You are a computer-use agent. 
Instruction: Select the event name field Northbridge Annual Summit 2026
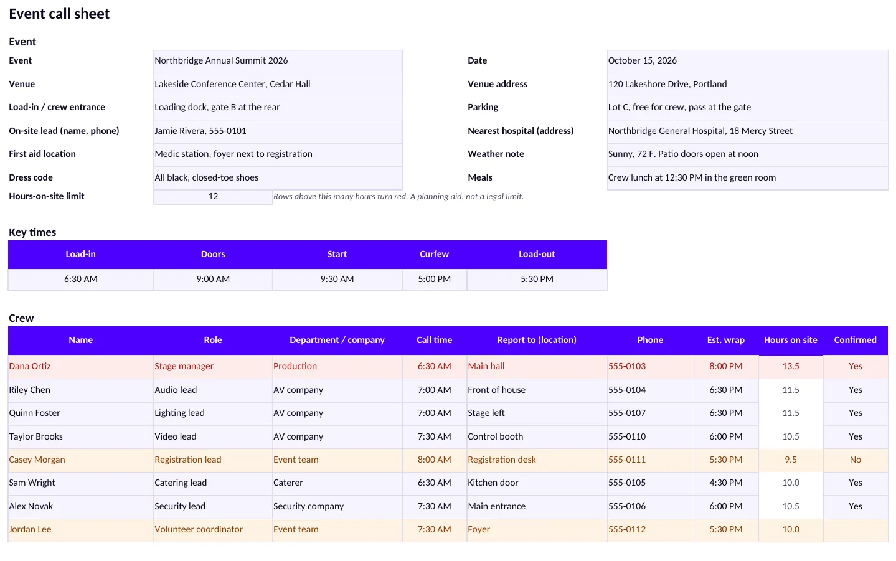coord(278,61)
